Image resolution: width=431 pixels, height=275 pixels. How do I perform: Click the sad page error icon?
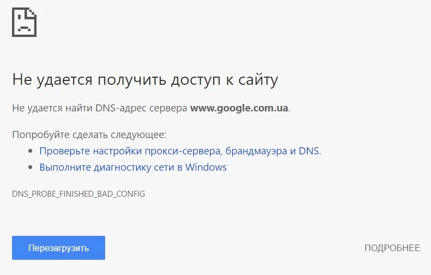coord(24,23)
